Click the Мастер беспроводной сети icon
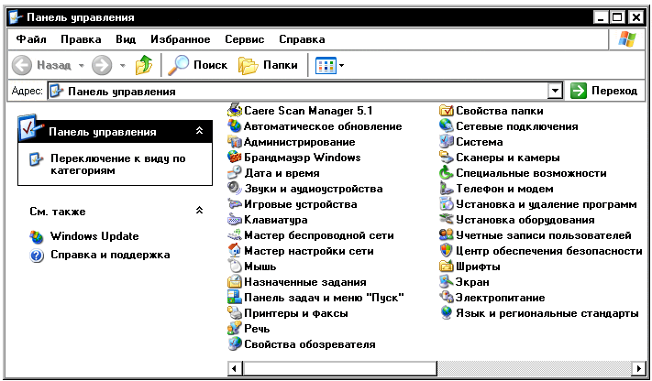The width and height of the screenshot is (652, 381). [x=235, y=235]
